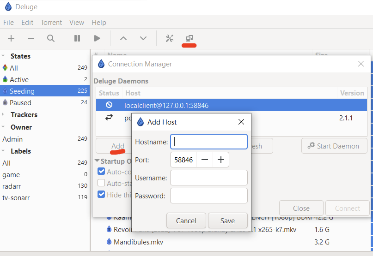Click Close button in Connection Manager

click(301, 208)
